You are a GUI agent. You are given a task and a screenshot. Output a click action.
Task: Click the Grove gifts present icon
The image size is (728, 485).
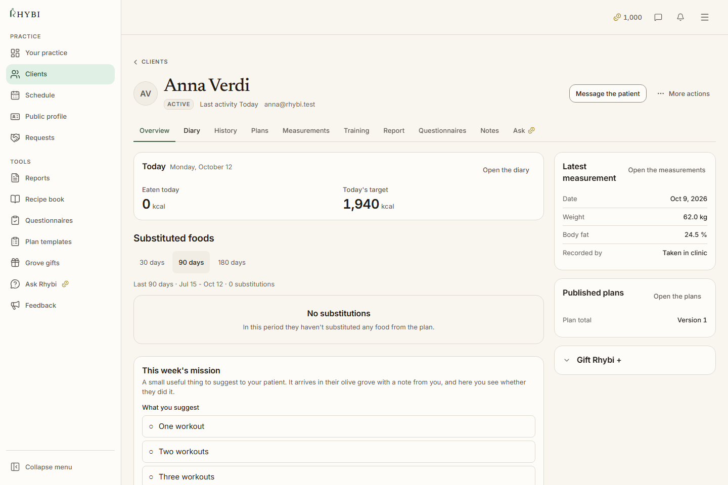click(15, 263)
